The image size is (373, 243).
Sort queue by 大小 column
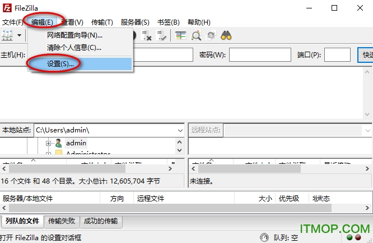[255, 199]
